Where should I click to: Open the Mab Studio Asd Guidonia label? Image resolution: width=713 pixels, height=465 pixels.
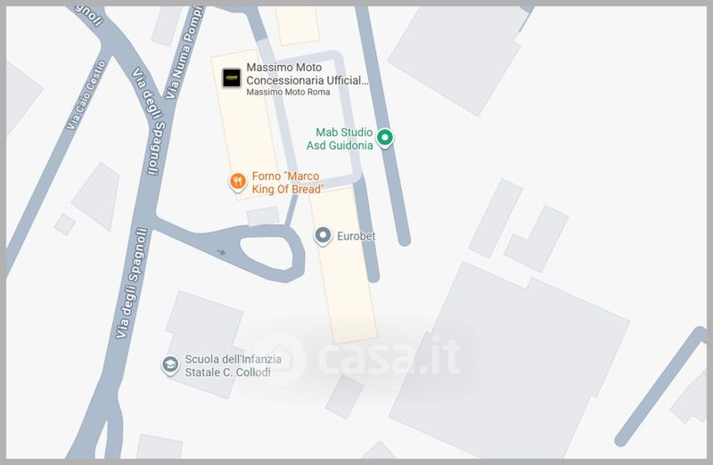pyautogui.click(x=340, y=139)
